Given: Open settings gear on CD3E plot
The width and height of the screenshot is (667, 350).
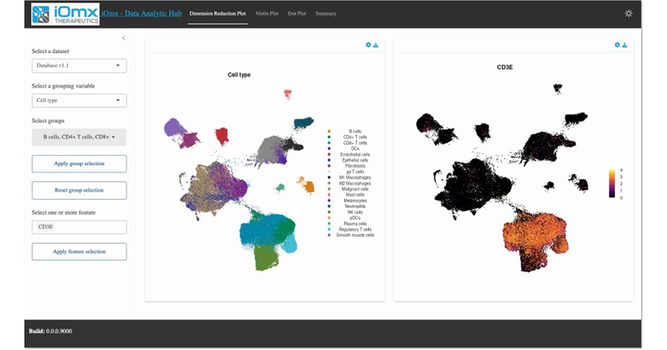Looking at the screenshot, I should tap(617, 45).
